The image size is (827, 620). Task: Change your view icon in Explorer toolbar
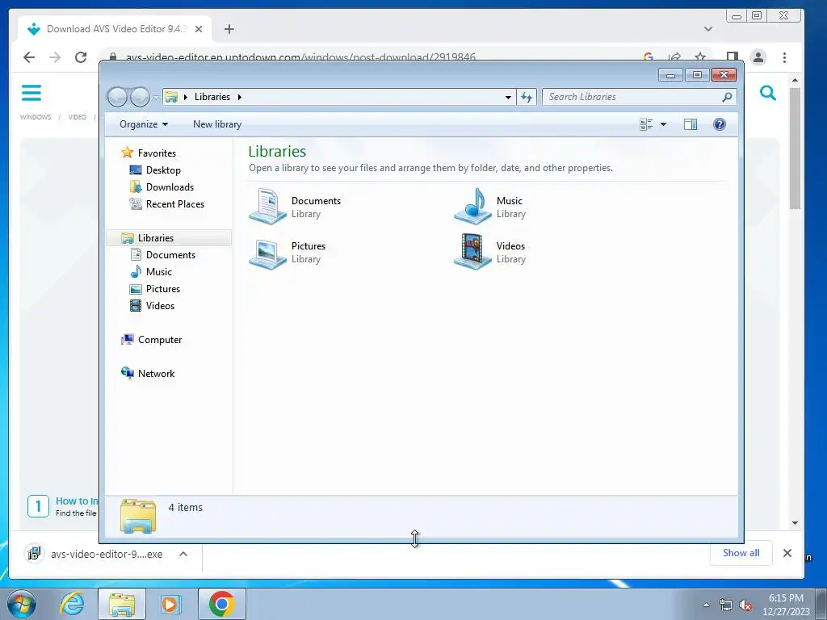coord(646,124)
